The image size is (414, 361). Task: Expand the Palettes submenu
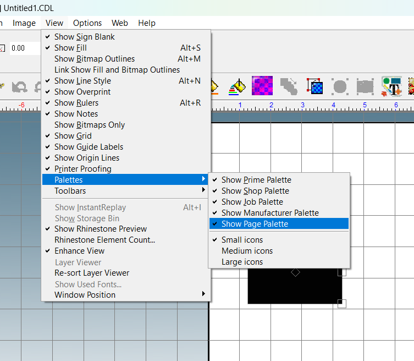(126, 180)
